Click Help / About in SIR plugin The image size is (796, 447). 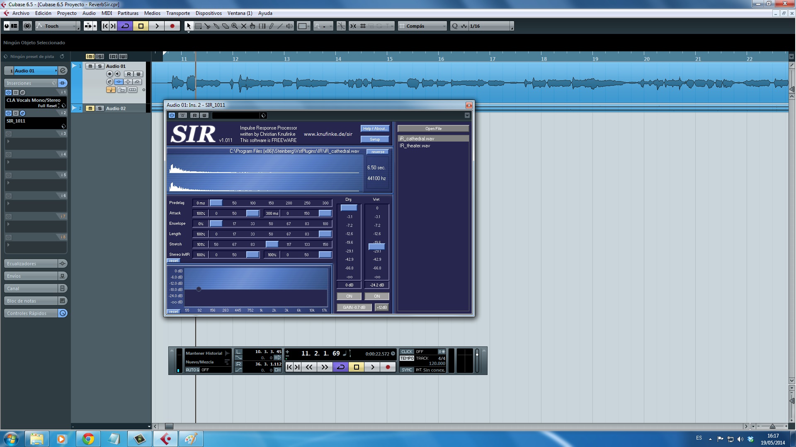coord(375,129)
